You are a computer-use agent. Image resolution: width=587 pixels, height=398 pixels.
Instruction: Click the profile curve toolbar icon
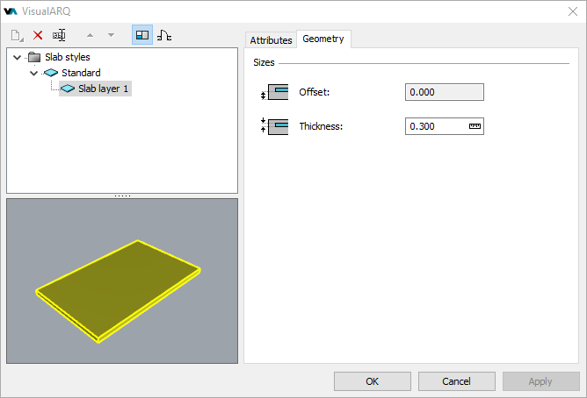(164, 35)
